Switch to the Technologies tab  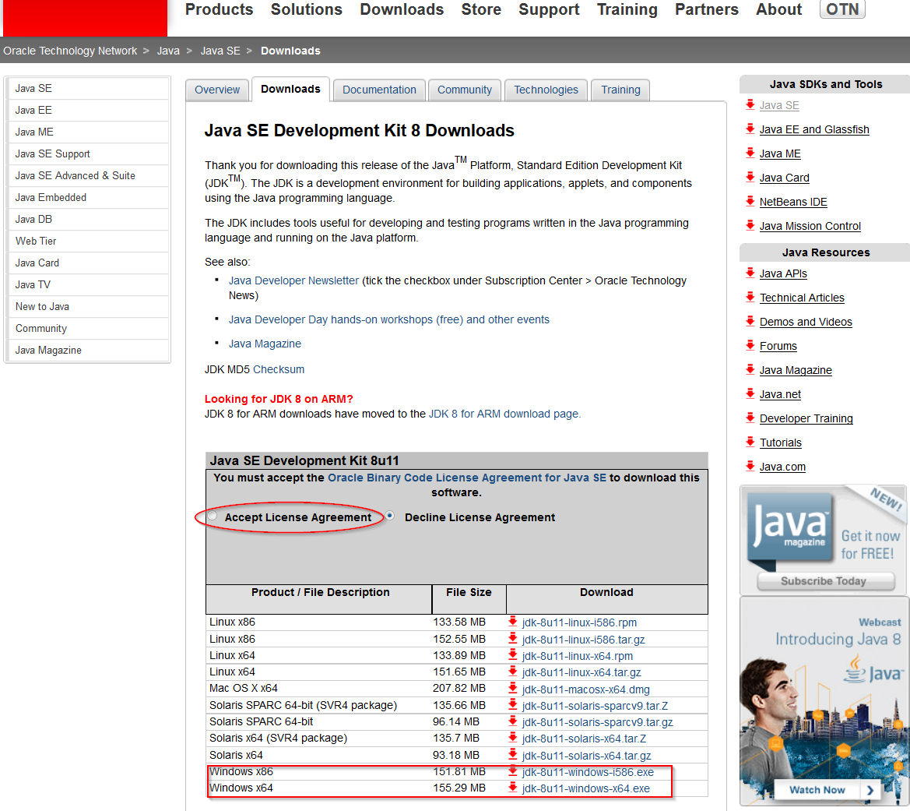click(546, 90)
